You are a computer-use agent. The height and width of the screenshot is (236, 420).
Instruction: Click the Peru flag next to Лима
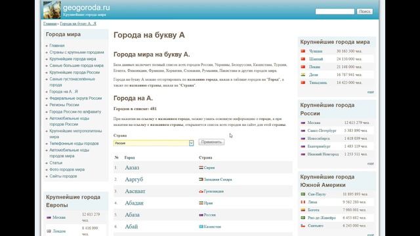pos(303,202)
